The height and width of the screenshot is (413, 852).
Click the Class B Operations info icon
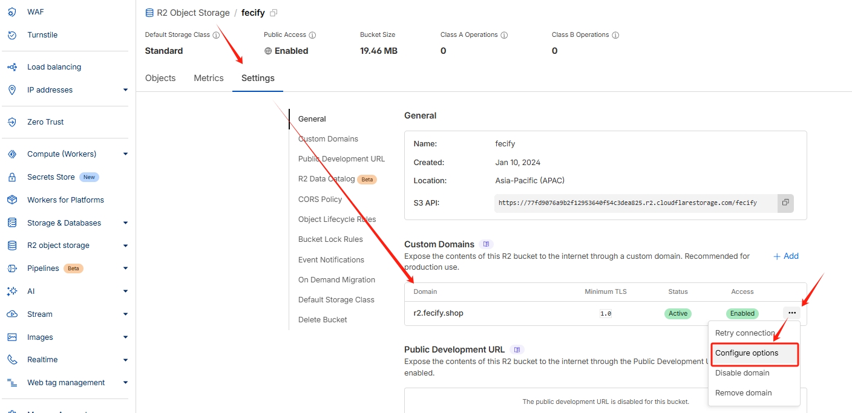pyautogui.click(x=615, y=35)
